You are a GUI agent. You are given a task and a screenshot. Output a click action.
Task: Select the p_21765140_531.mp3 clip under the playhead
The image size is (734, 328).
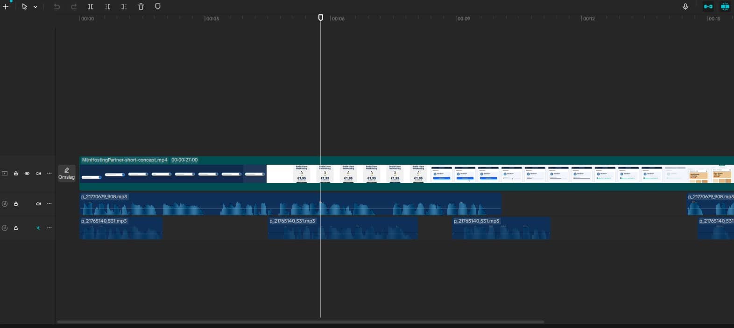(343, 228)
